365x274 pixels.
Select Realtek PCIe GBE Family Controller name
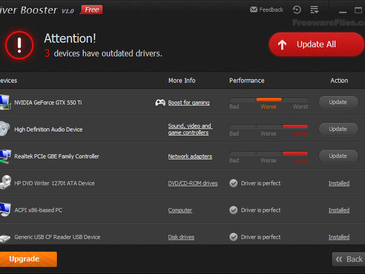(x=57, y=156)
